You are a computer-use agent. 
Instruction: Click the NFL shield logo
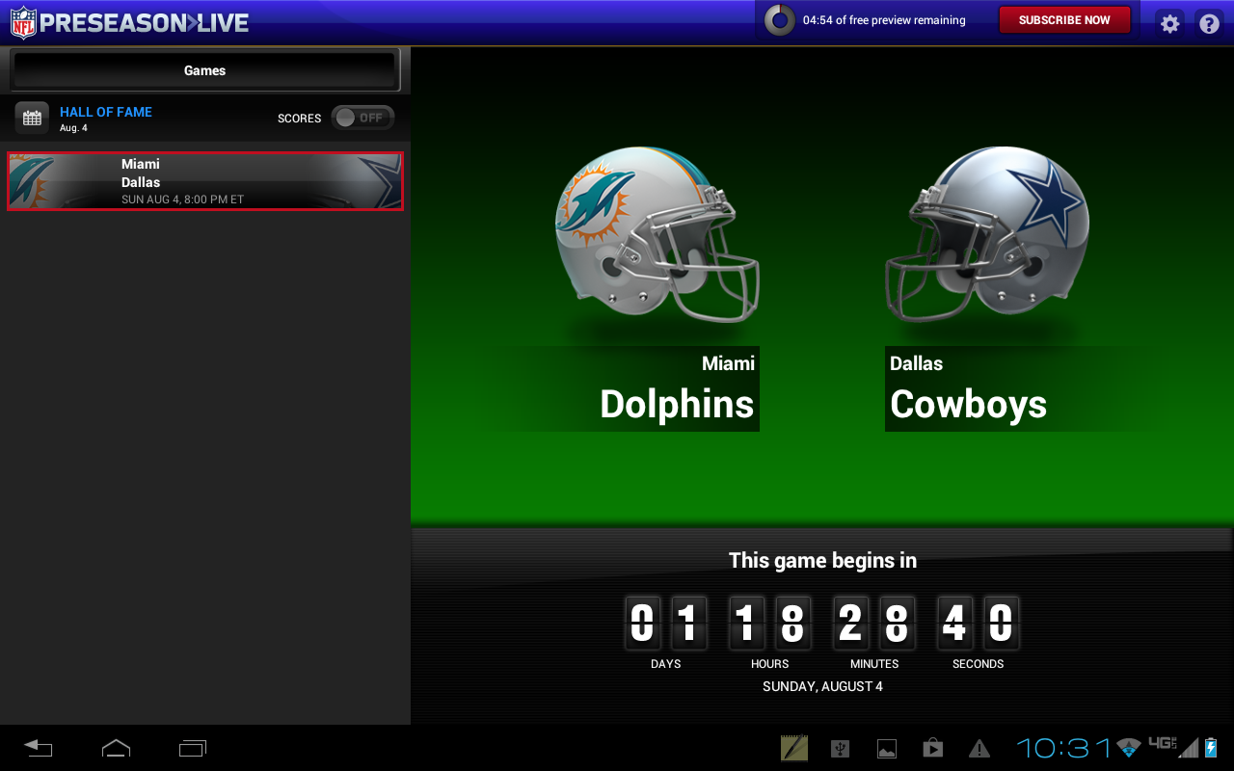tap(23, 23)
